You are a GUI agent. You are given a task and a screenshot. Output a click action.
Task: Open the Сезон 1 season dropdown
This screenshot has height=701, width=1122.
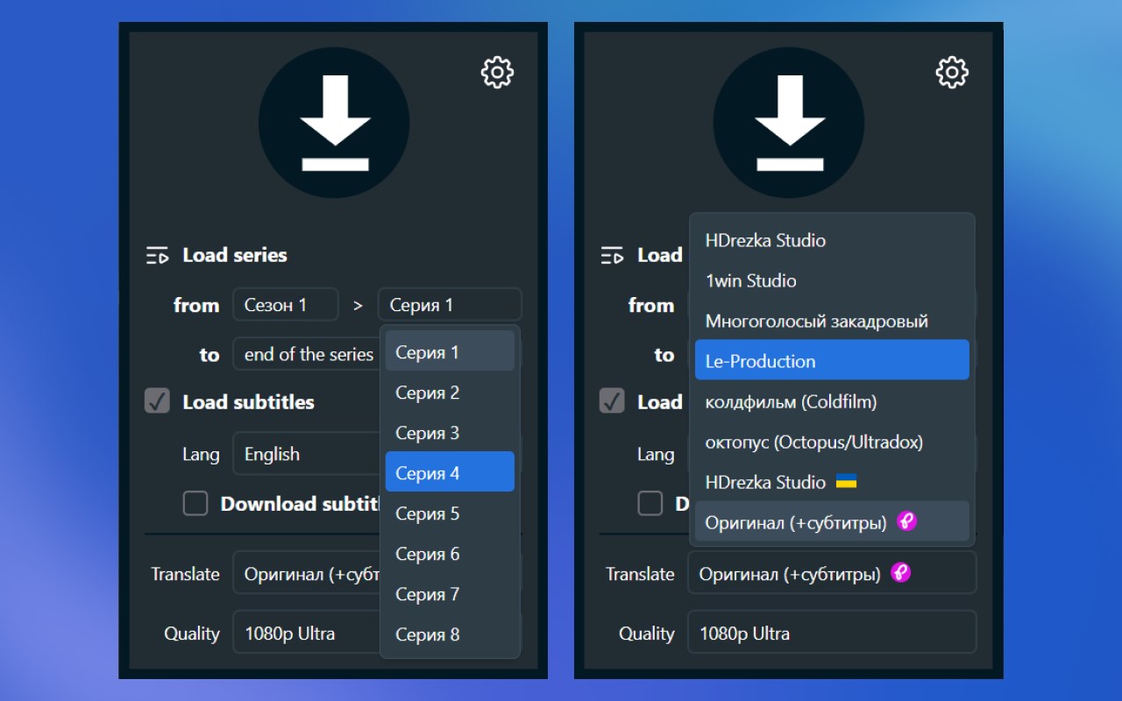[285, 305]
